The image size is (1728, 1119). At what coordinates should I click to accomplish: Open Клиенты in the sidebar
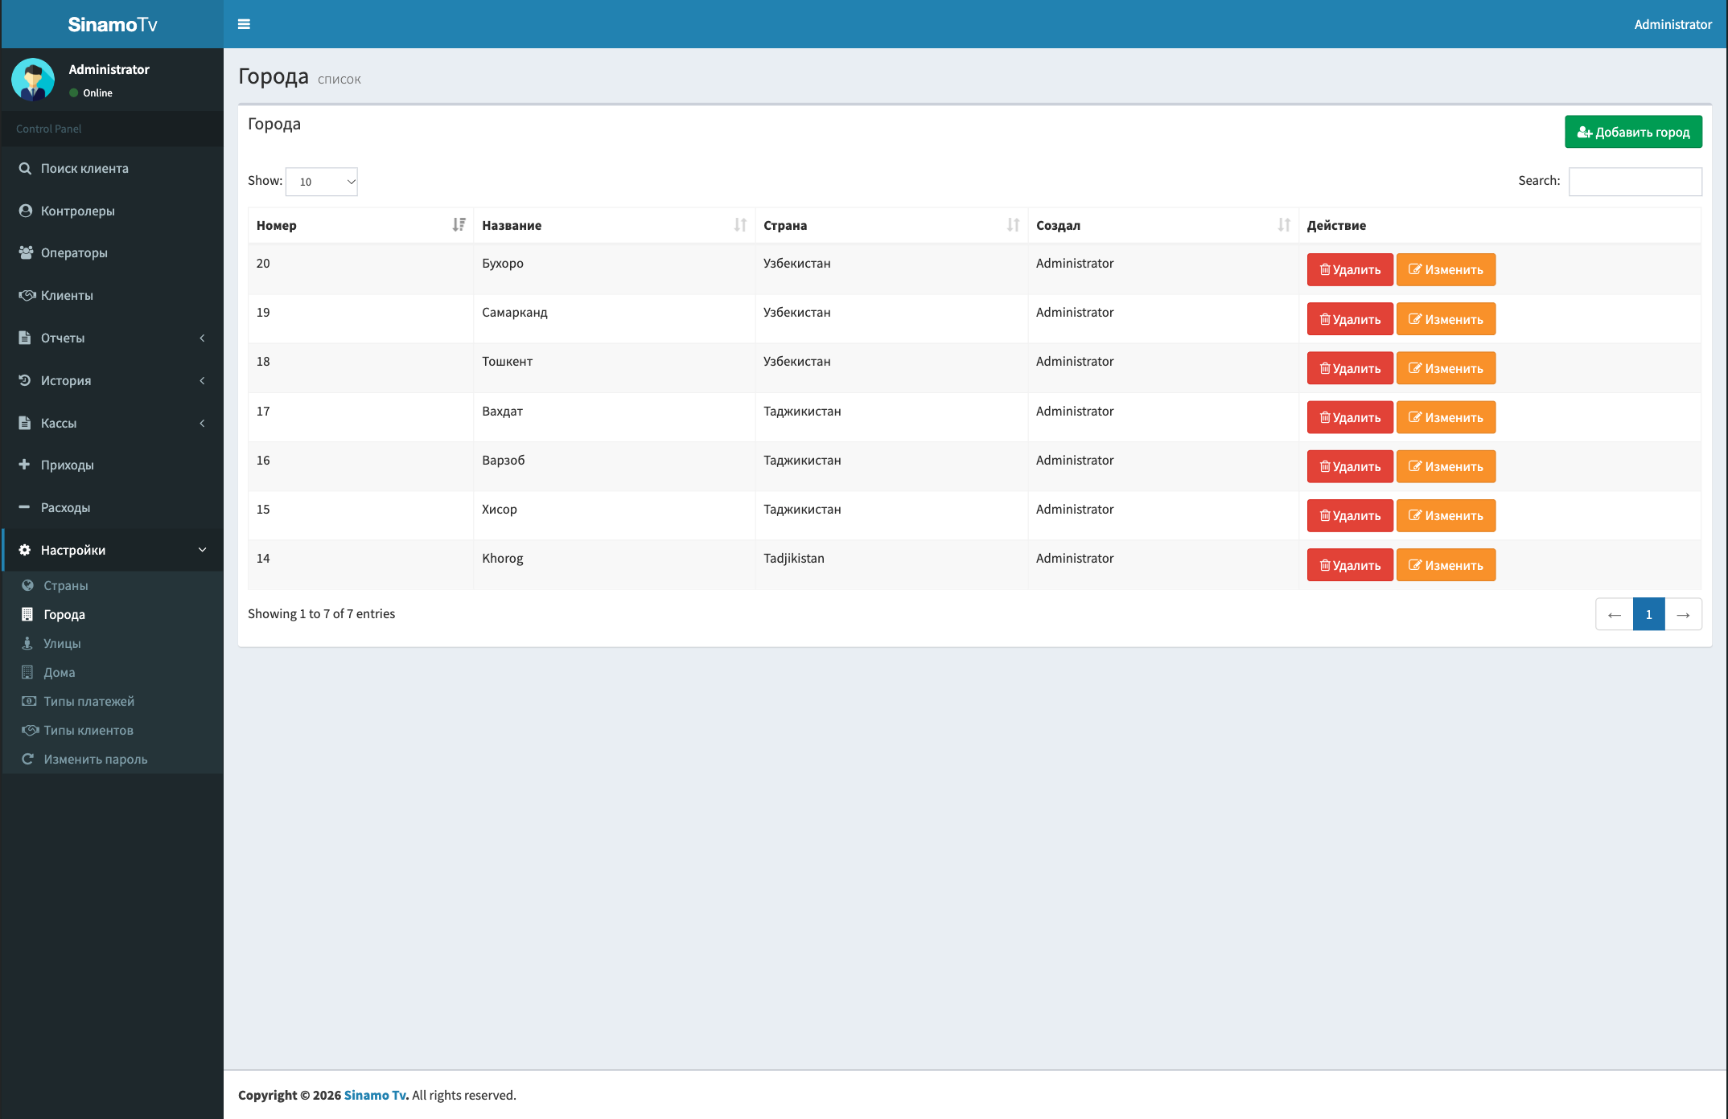pyautogui.click(x=113, y=295)
